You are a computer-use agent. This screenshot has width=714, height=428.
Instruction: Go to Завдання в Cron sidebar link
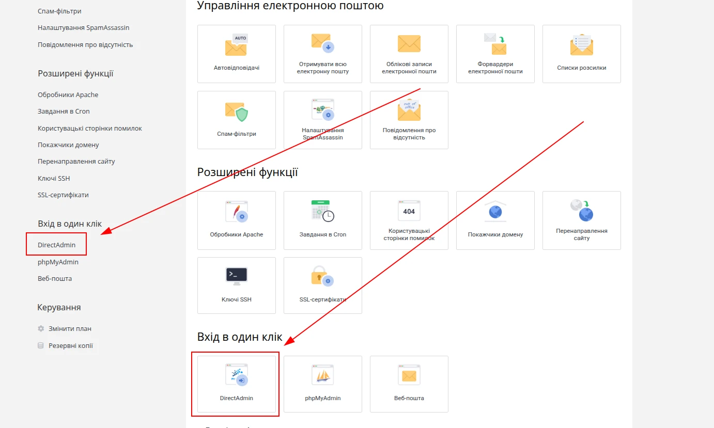tap(64, 111)
